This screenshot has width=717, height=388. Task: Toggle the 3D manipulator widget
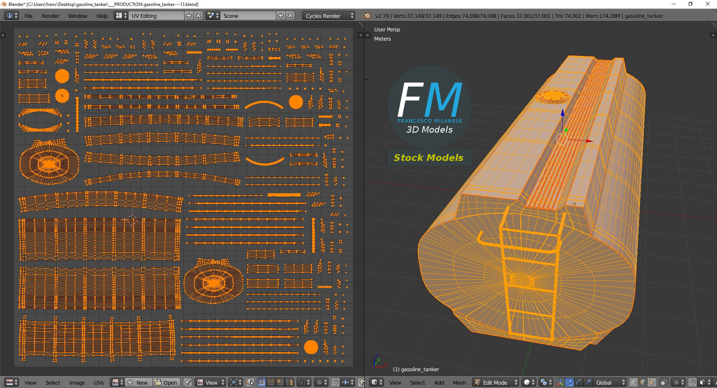click(x=560, y=382)
